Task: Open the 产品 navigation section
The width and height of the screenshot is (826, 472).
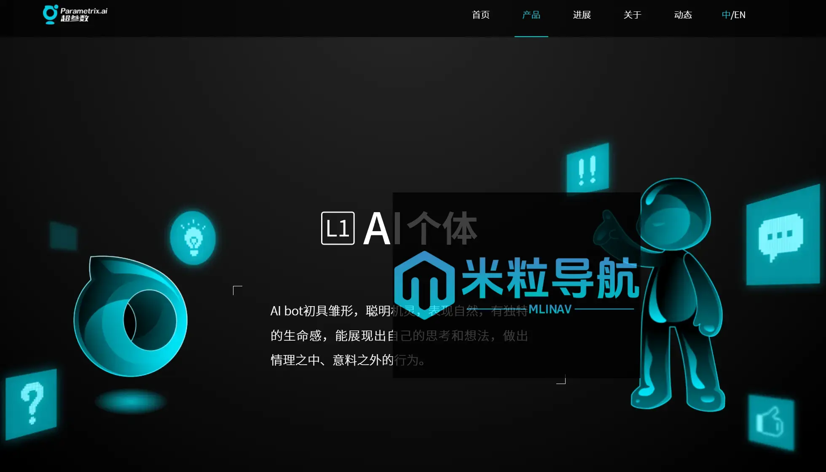Action: (531, 15)
